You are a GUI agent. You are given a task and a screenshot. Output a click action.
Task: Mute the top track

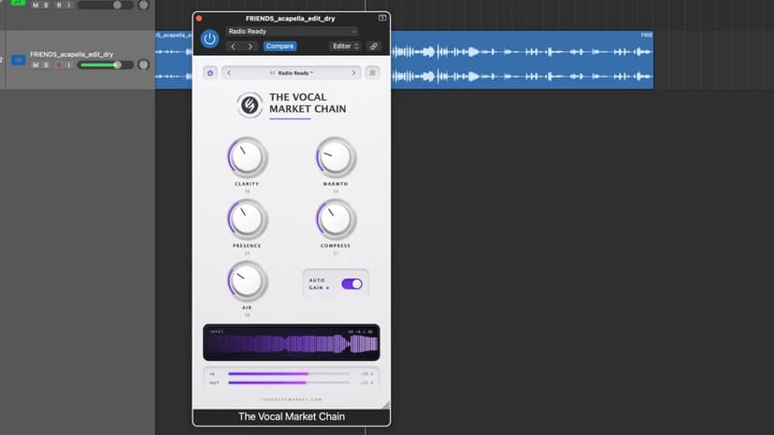[x=36, y=5]
